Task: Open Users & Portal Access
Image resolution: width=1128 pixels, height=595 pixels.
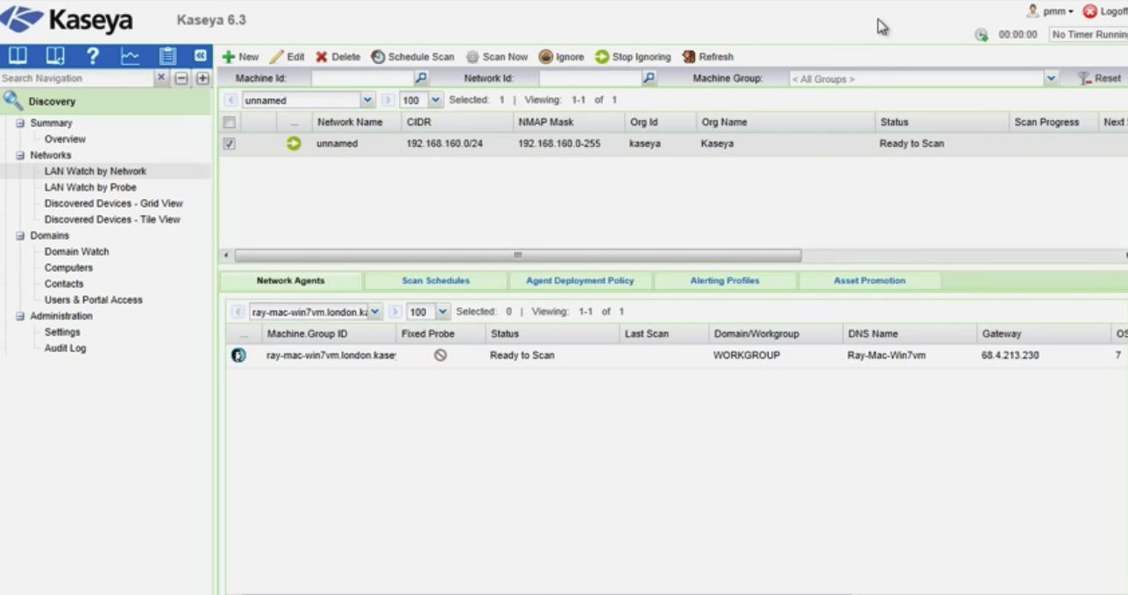Action: tap(93, 300)
